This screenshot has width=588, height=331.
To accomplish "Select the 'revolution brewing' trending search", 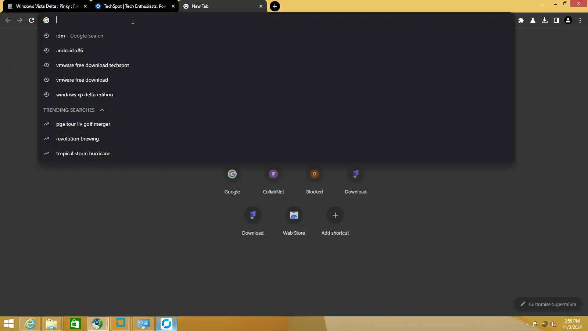I will tap(276, 139).
